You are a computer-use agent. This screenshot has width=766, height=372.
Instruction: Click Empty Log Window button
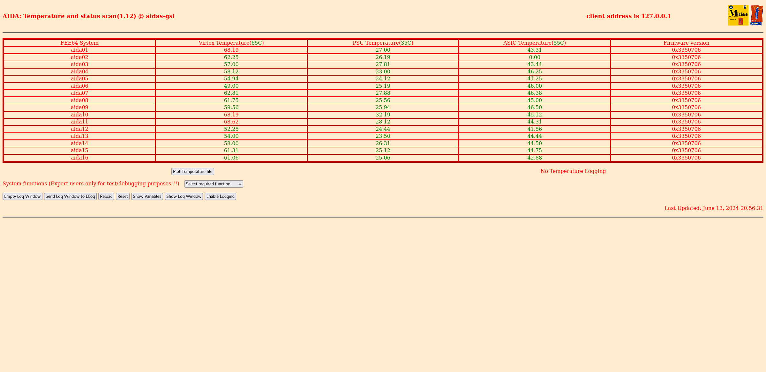tap(22, 196)
